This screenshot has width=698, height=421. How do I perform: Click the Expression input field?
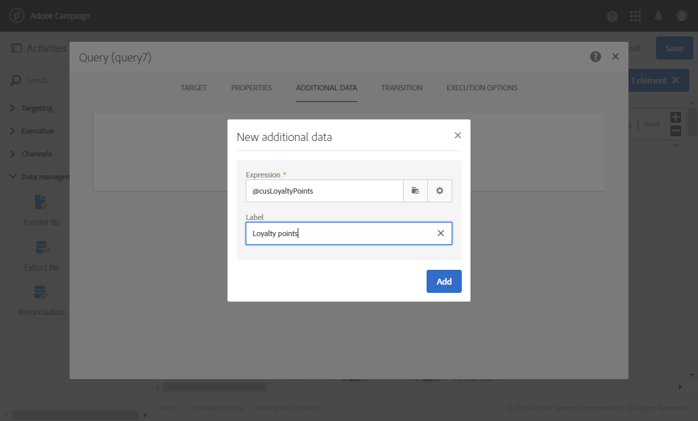point(325,191)
